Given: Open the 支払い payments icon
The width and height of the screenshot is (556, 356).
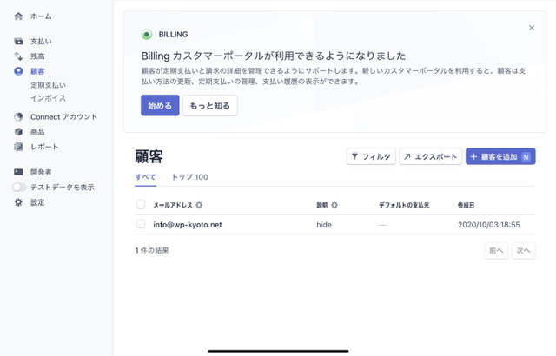Looking at the screenshot, I should (x=19, y=41).
